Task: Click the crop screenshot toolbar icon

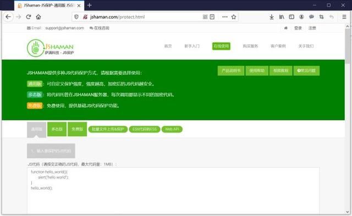Action: click(x=321, y=17)
